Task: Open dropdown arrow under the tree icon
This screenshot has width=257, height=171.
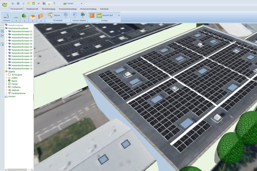Action: pos(25,21)
